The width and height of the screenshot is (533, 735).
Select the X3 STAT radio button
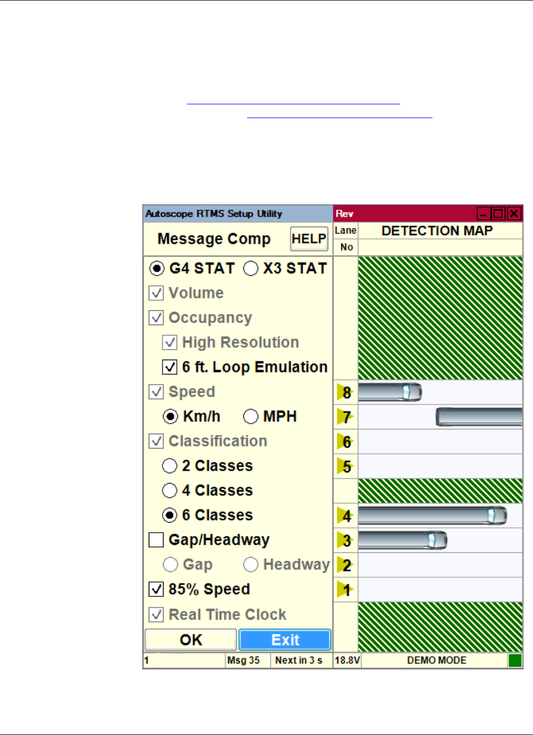click(250, 268)
